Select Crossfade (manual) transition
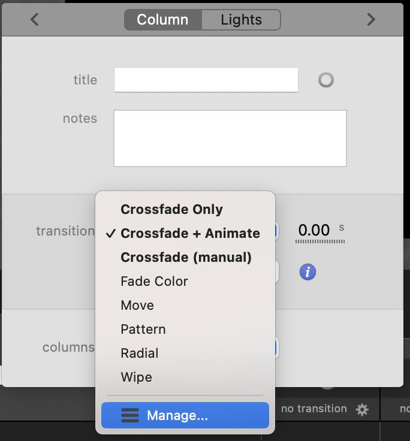Viewport: 410px width, 441px height. 186,257
